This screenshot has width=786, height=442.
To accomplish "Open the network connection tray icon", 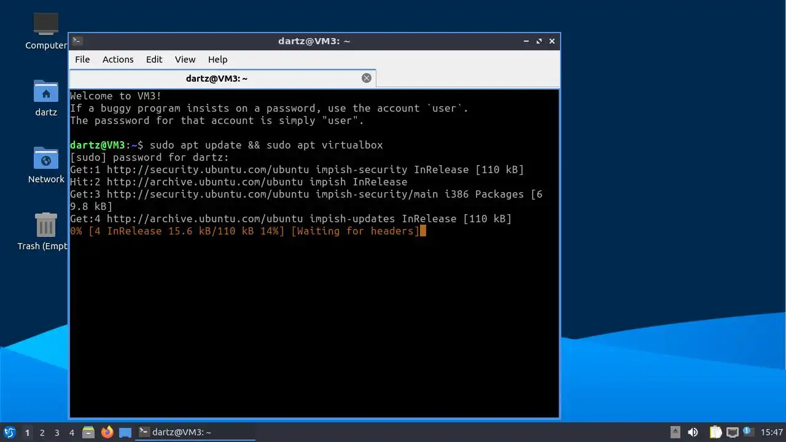I will point(732,432).
